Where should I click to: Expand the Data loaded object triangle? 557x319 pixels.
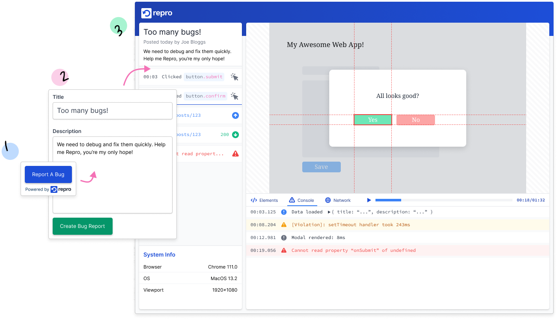click(x=329, y=212)
